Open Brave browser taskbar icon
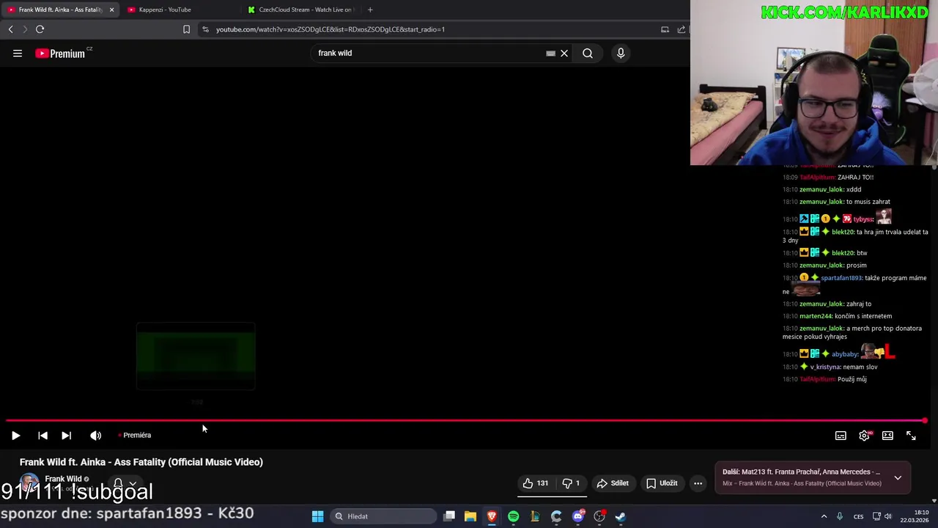 492,516
